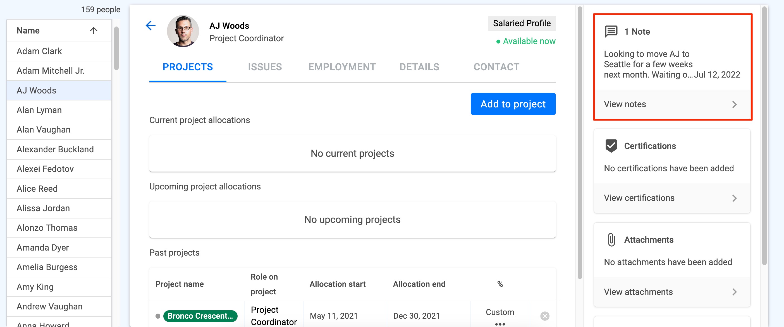
Task: Click the grey status dot beside Bronco Crescent
Action: (x=158, y=316)
